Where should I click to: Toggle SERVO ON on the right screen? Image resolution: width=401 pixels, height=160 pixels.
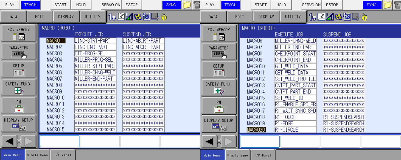311,5
